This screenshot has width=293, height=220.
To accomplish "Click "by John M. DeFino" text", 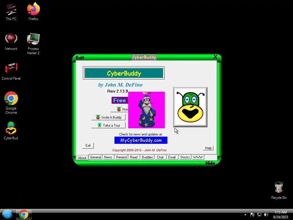I will [x=120, y=85].
